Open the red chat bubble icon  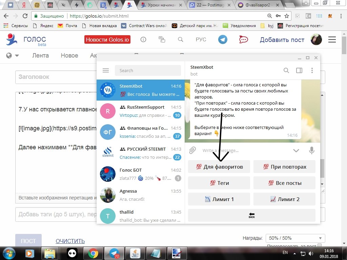[x=243, y=40]
